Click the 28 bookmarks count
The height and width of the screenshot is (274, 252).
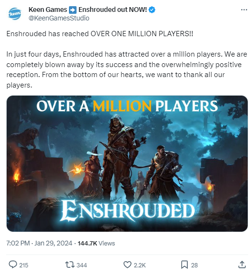pyautogui.click(x=194, y=265)
